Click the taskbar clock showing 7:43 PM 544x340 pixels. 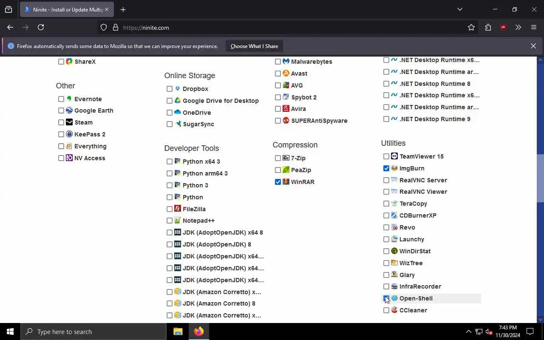point(508,331)
